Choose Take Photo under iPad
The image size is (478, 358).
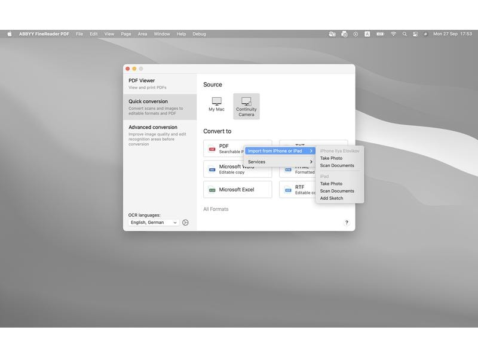point(331,184)
